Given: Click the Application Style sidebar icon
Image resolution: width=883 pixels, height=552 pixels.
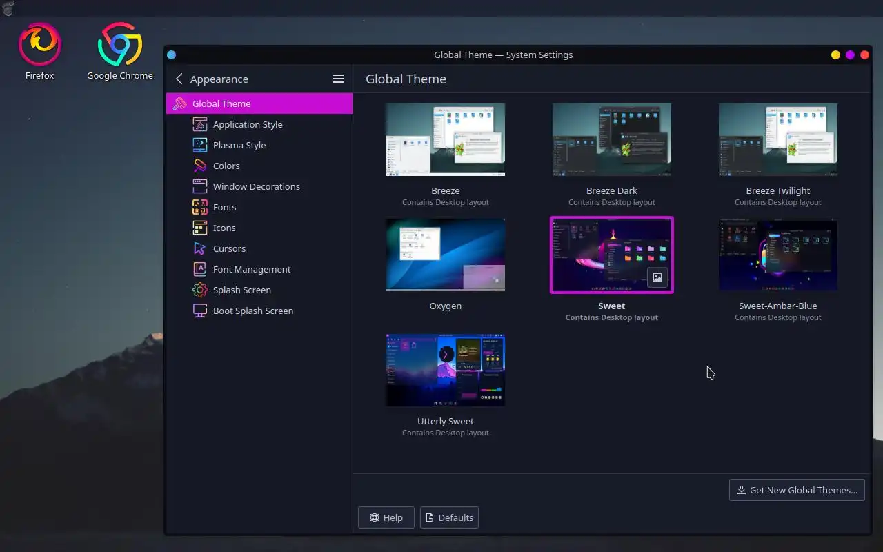Looking at the screenshot, I should pyautogui.click(x=199, y=124).
